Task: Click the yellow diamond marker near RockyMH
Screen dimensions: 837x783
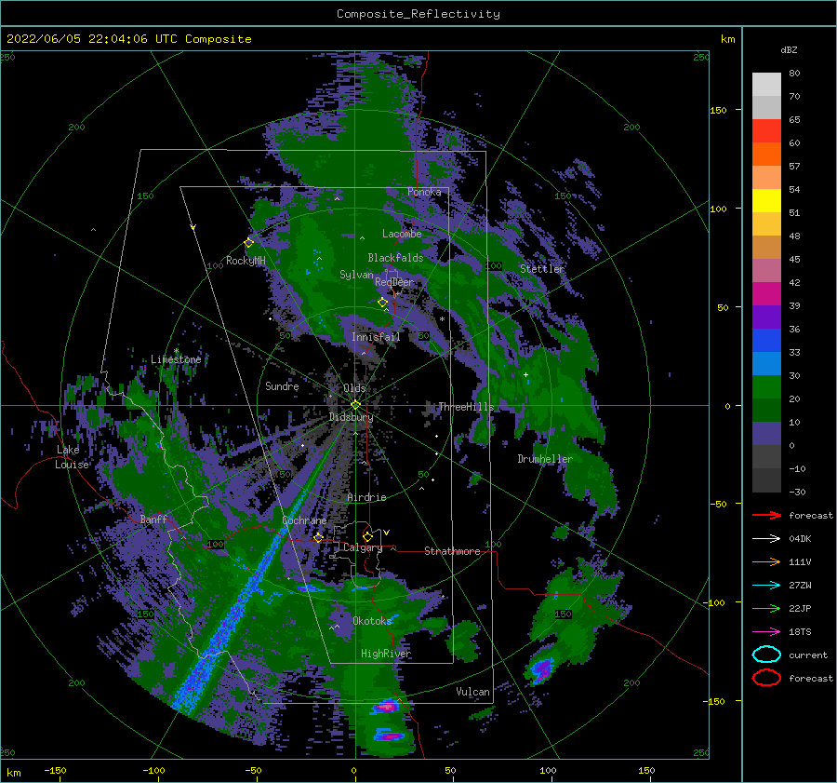Action: (x=248, y=243)
